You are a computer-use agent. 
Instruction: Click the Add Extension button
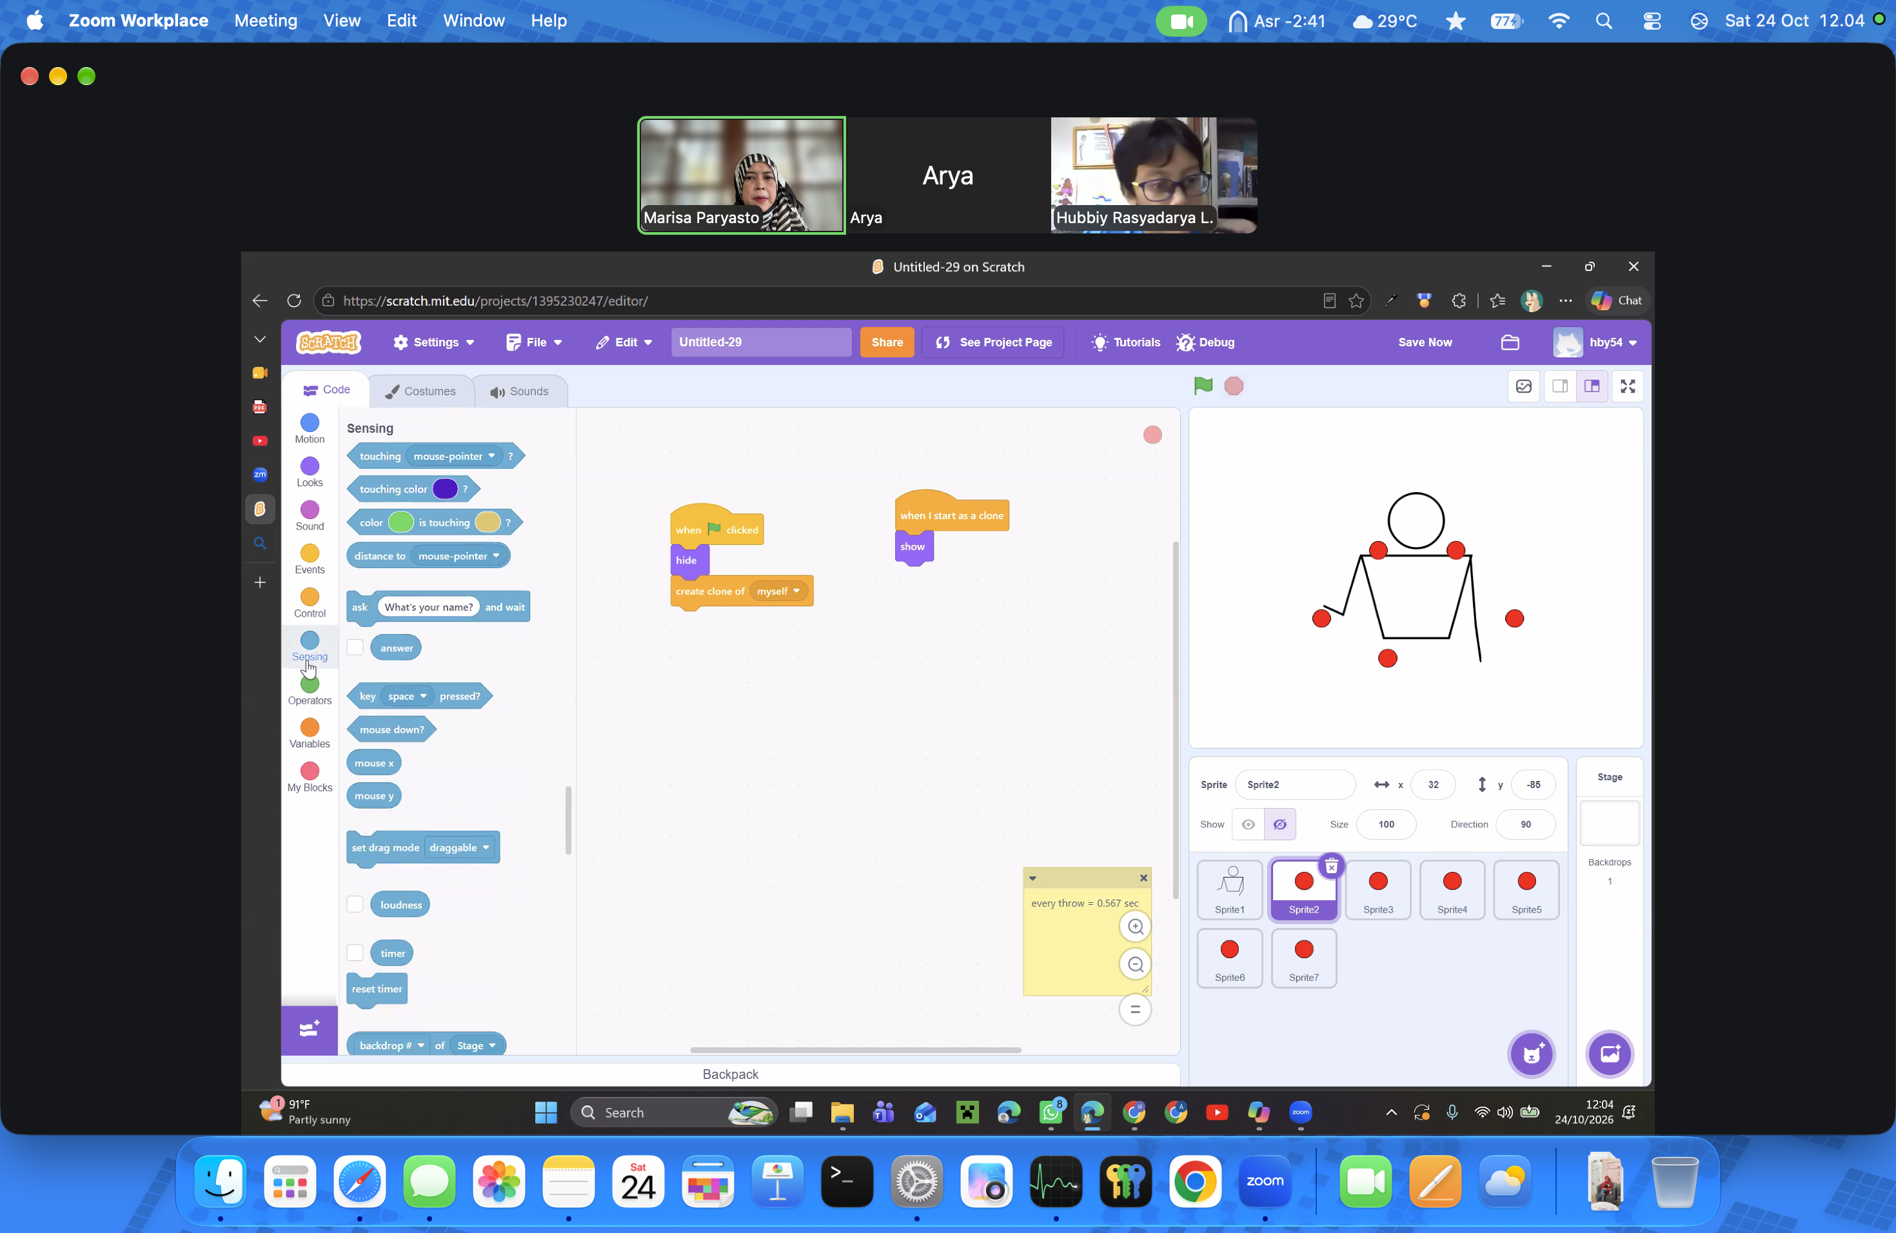[309, 1030]
